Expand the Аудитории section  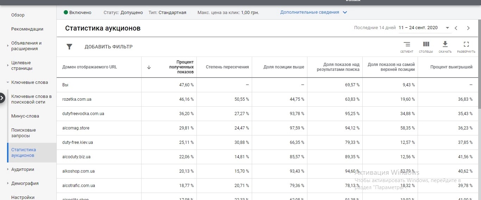(8, 169)
